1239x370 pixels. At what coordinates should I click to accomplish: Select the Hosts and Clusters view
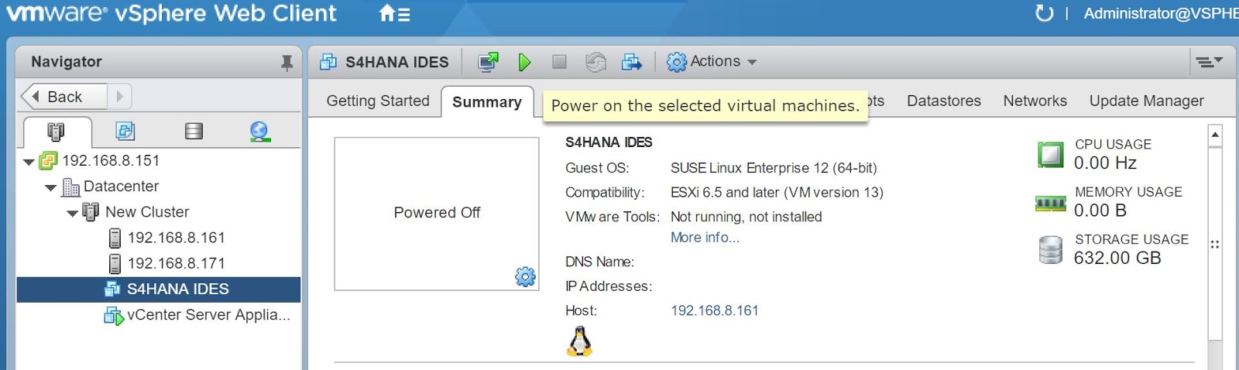[56, 132]
